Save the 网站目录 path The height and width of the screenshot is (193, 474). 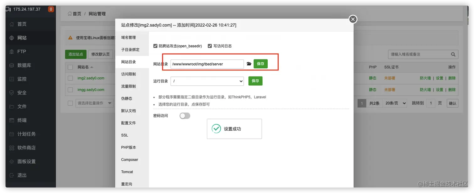click(x=261, y=64)
